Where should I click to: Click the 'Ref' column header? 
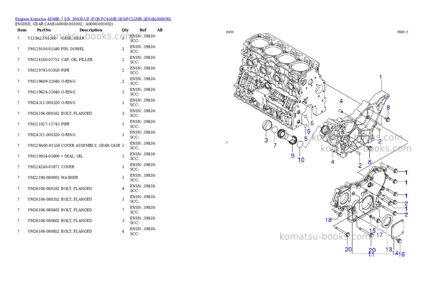pos(143,30)
